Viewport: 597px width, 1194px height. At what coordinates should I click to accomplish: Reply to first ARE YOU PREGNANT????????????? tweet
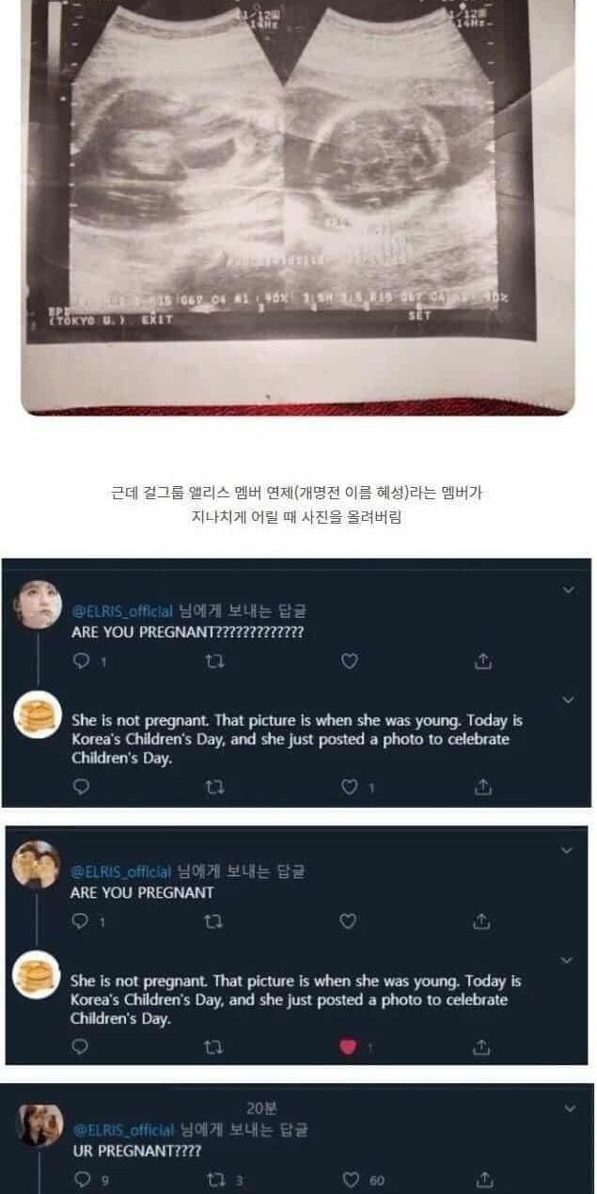point(81,662)
